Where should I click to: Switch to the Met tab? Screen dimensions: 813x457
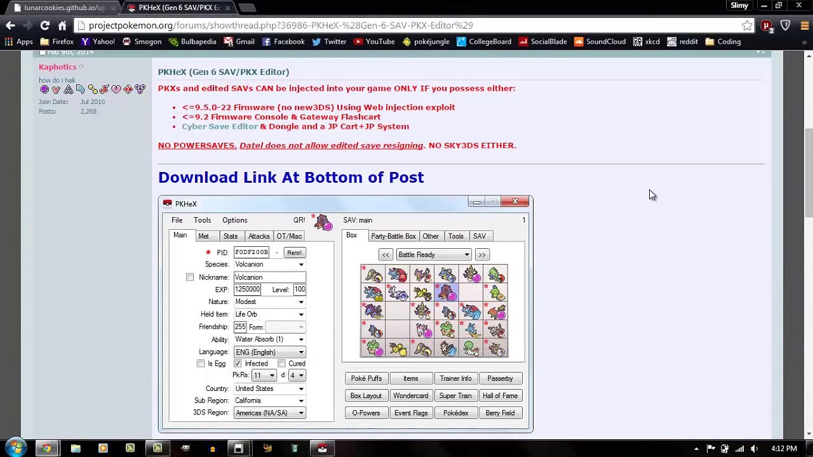pos(203,236)
